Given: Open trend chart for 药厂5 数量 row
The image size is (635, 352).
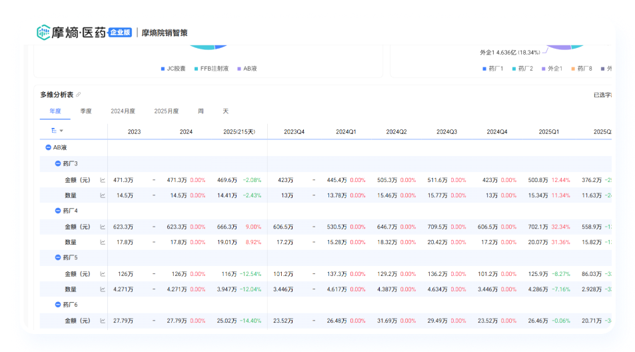Looking at the screenshot, I should pos(103,289).
